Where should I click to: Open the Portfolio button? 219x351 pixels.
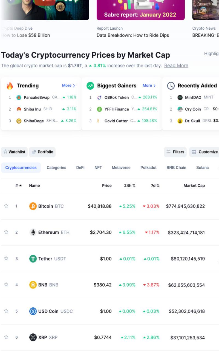42,152
